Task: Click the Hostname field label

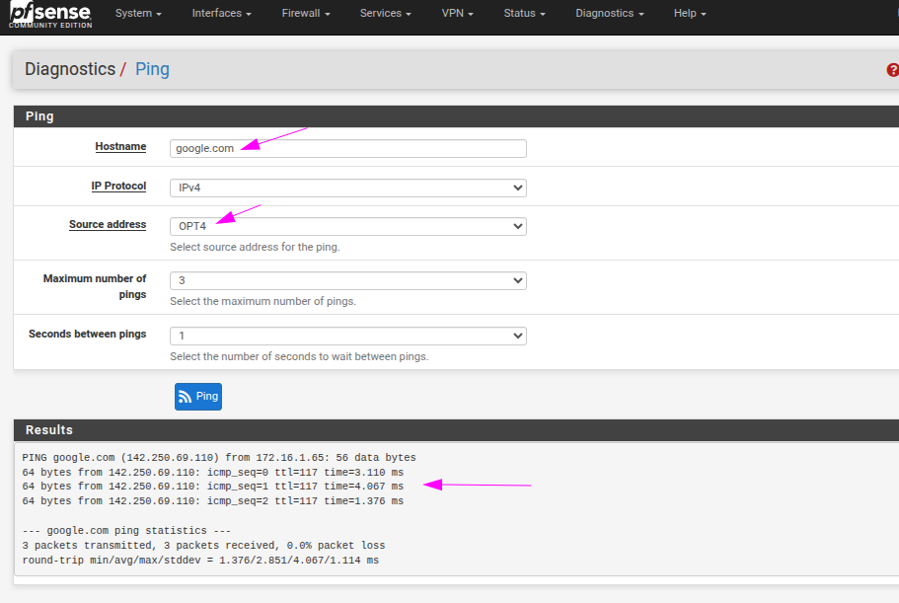Action: pyautogui.click(x=120, y=146)
